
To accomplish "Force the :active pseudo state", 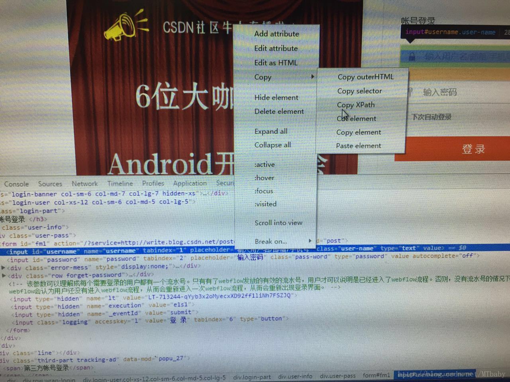I will click(265, 164).
